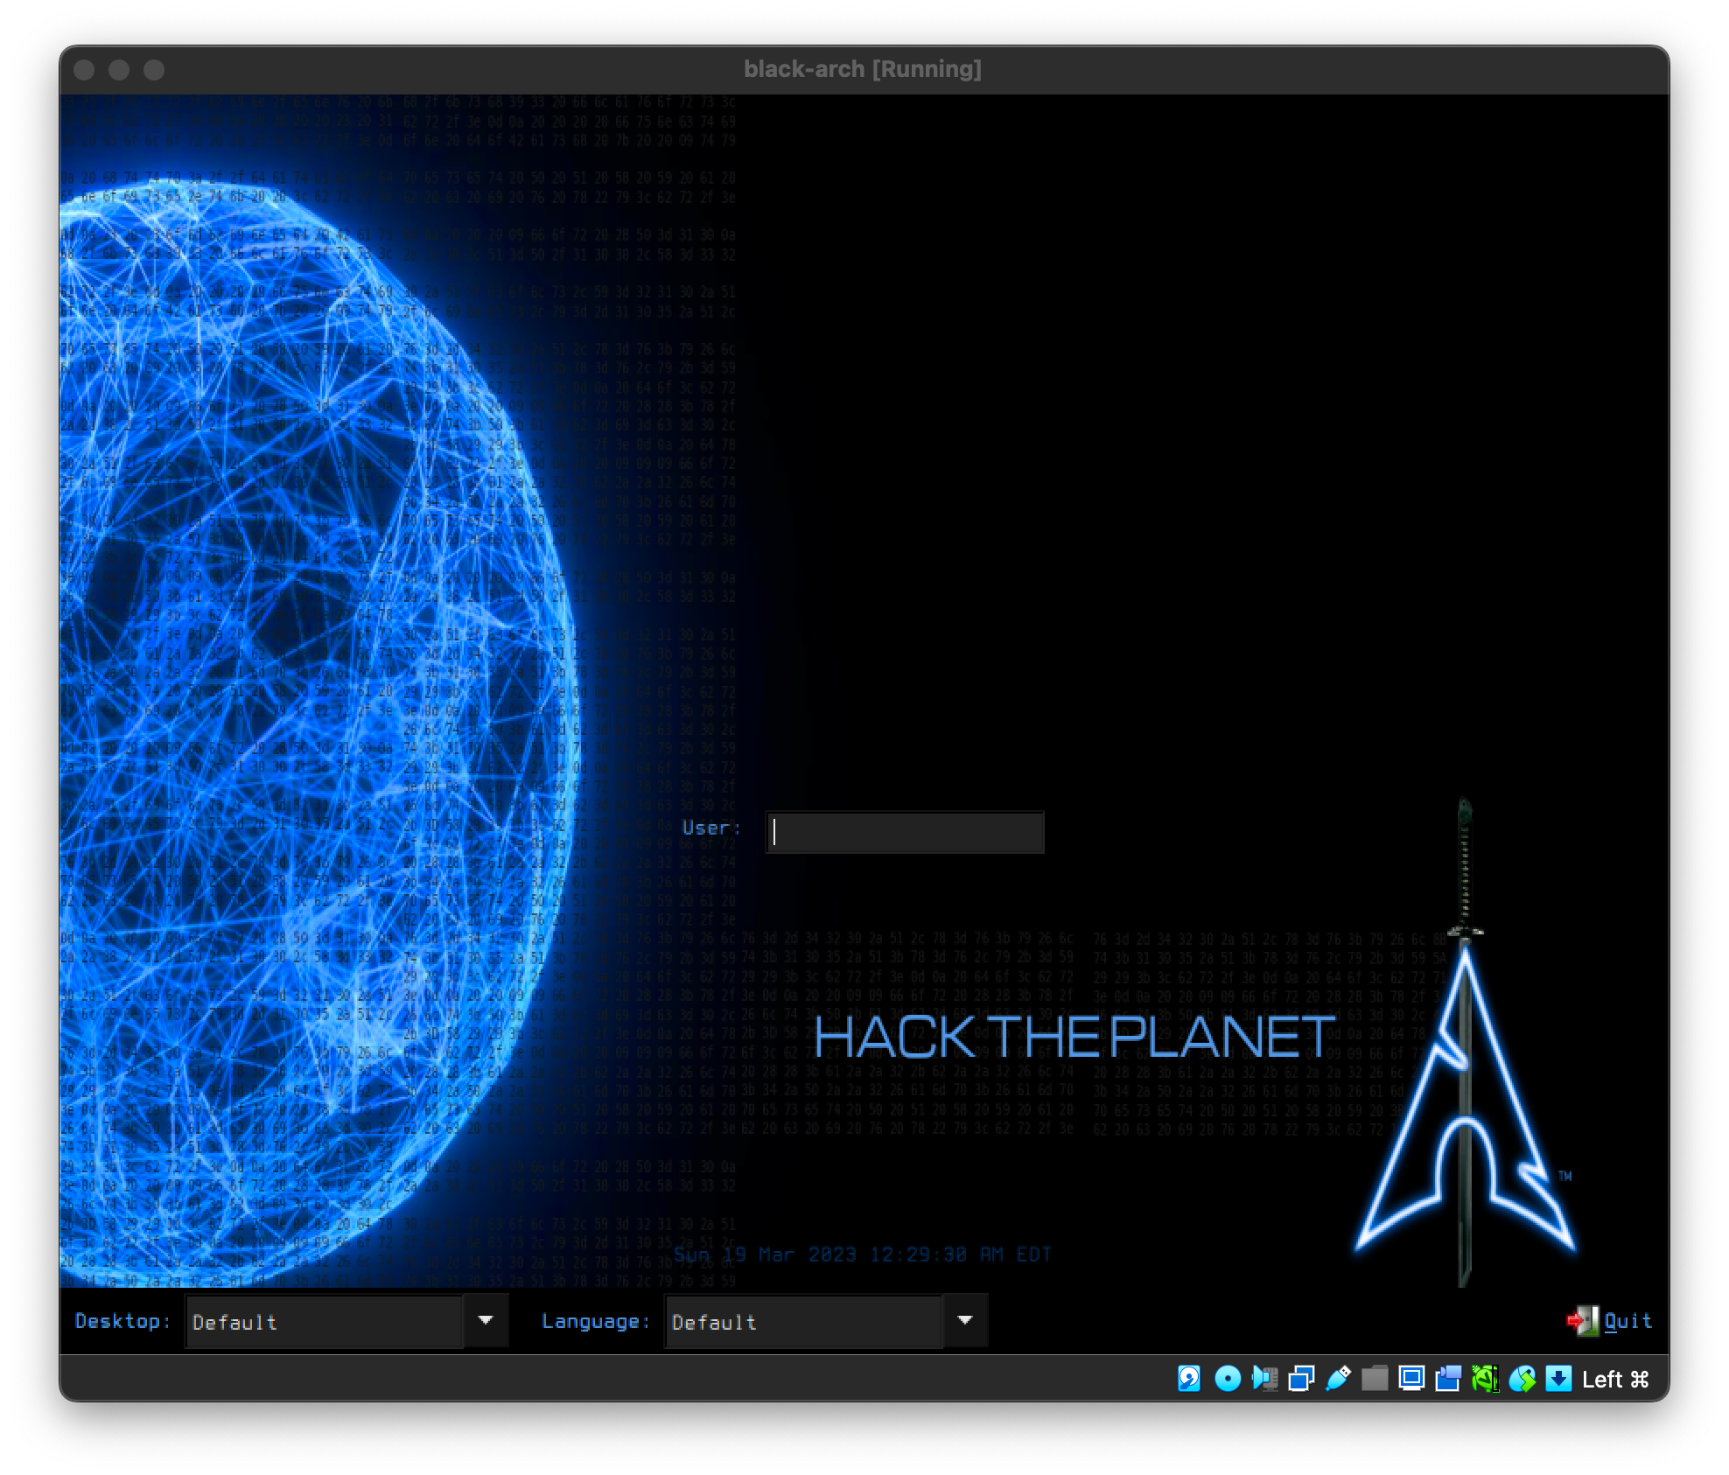
Task: Expand the Desktop session dropdown arrow
Action: 486,1320
